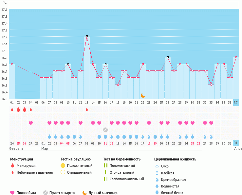The width and height of the screenshot is (242, 195).
Task: Select the small spotting drop on cycle day 13
Action: pos(87,109)
